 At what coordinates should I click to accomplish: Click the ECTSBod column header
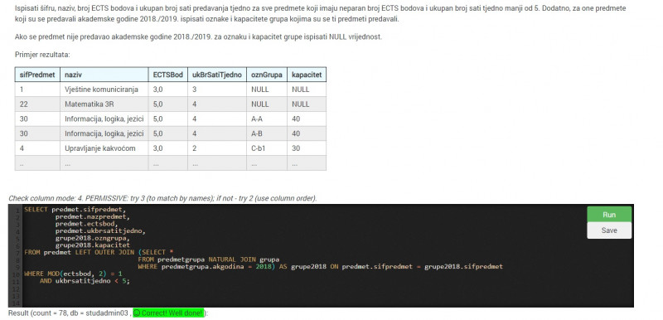(x=168, y=75)
